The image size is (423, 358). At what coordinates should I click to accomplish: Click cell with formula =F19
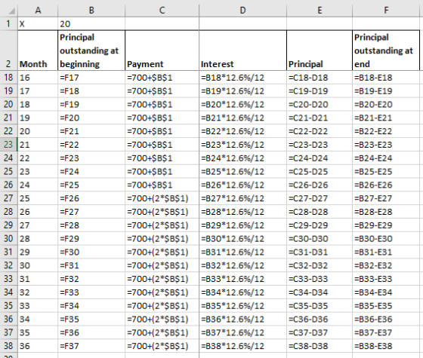pos(91,105)
